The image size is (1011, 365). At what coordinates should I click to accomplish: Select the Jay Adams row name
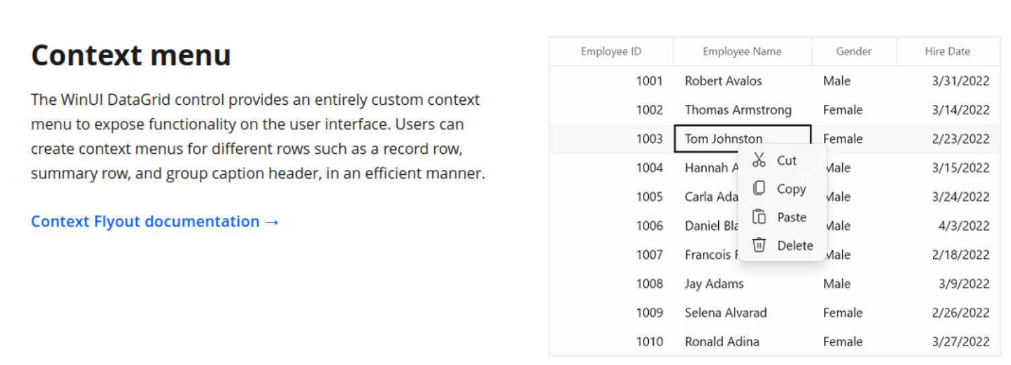point(714,284)
